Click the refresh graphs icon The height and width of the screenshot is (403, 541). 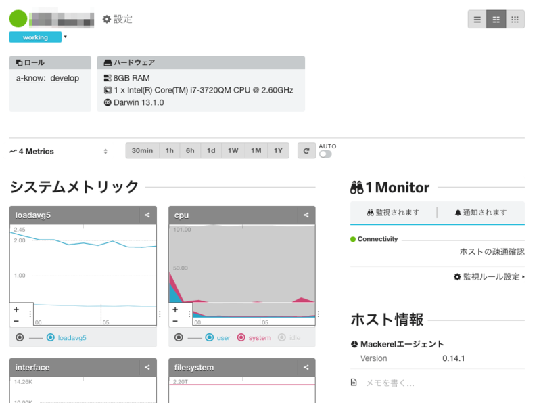pyautogui.click(x=306, y=150)
